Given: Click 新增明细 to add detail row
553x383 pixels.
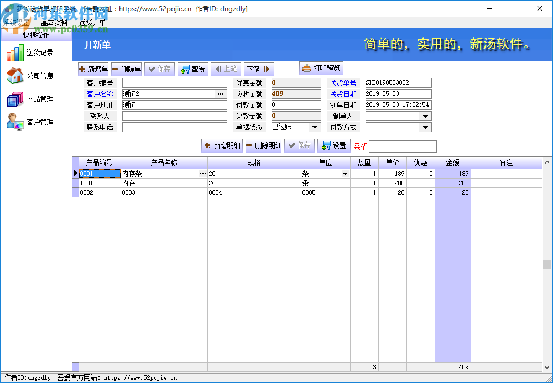Looking at the screenshot, I should (x=222, y=145).
